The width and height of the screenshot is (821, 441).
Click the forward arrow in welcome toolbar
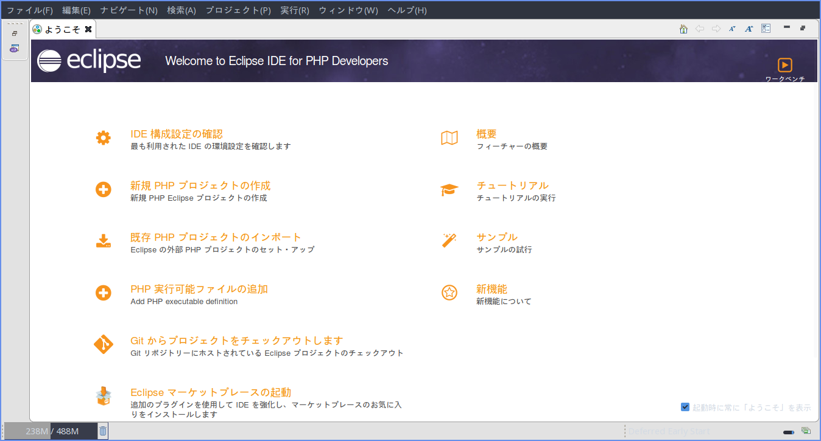tap(716, 29)
